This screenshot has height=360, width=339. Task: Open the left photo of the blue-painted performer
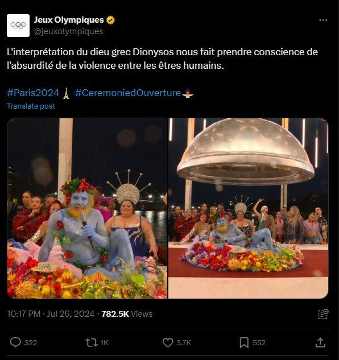[x=87, y=208]
